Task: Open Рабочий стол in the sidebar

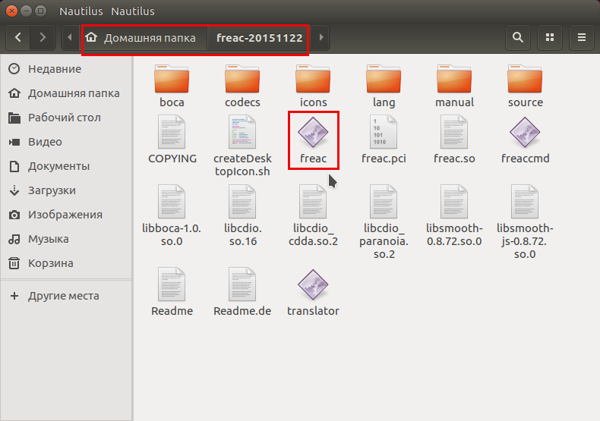Action: click(x=66, y=118)
